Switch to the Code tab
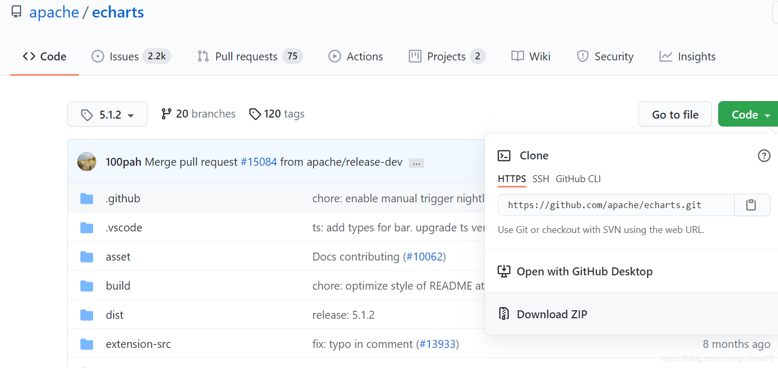The image size is (778, 368). click(44, 57)
